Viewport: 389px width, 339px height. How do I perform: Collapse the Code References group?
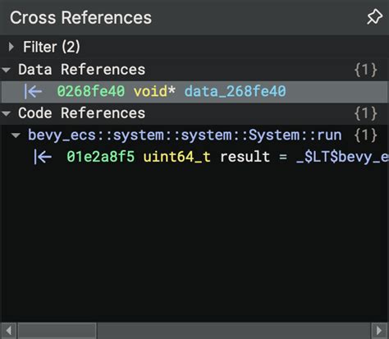click(7, 113)
